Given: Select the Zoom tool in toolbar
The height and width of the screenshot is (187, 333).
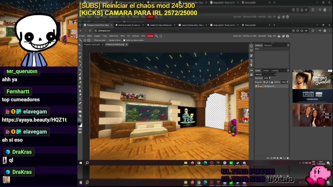Looking at the screenshot, I should [80, 120].
